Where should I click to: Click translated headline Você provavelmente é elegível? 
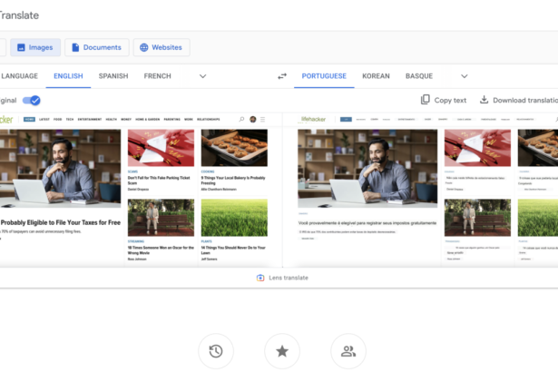(x=367, y=223)
